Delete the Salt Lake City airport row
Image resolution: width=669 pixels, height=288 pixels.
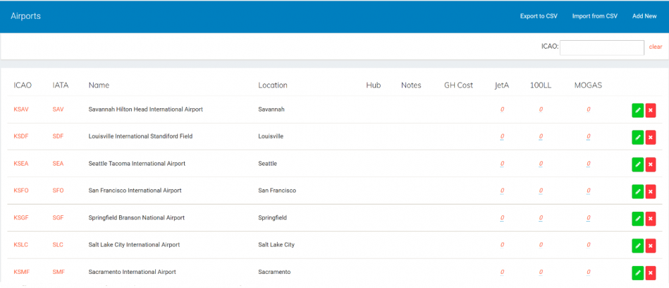click(x=651, y=245)
